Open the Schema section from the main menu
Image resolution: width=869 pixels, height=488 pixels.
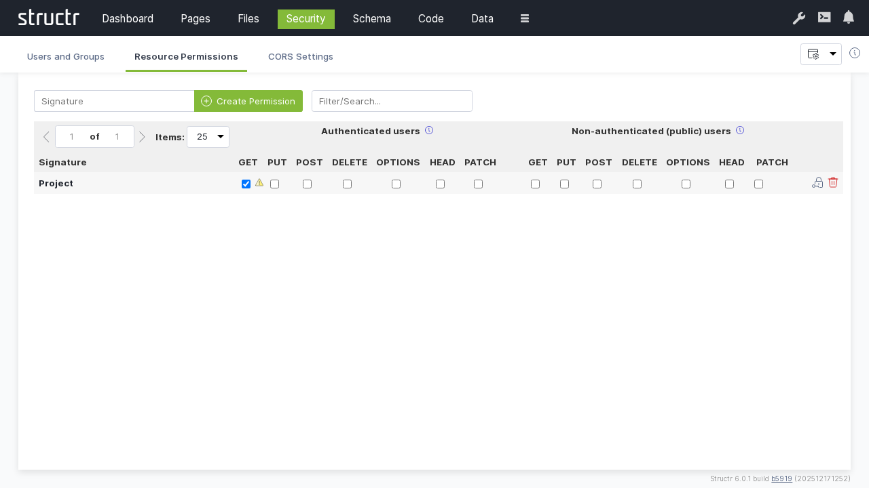tap(371, 18)
